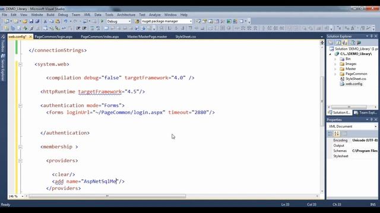This screenshot has height=213, width=380.
Task: Select the Solution 'DEMO_Library' root node
Action: [353, 49]
